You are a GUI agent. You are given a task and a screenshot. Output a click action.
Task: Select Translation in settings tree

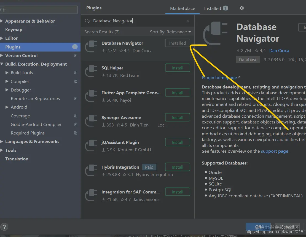click(x=17, y=159)
